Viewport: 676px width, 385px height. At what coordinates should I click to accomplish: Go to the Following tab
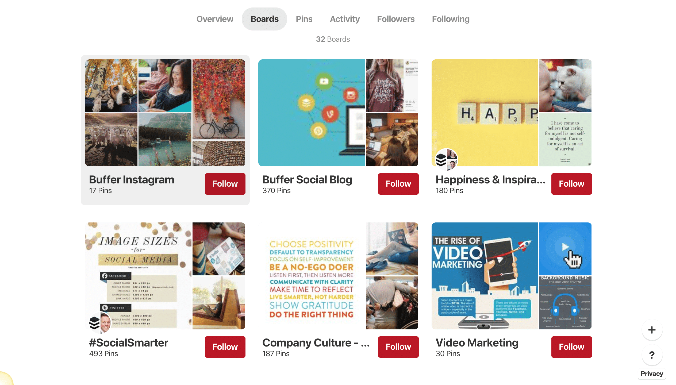coord(451,19)
